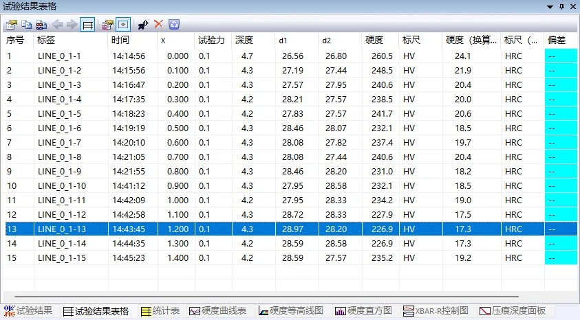The image size is (580, 320).
Task: Click the LINE_0_1-4 label cell
Action: click(x=59, y=100)
